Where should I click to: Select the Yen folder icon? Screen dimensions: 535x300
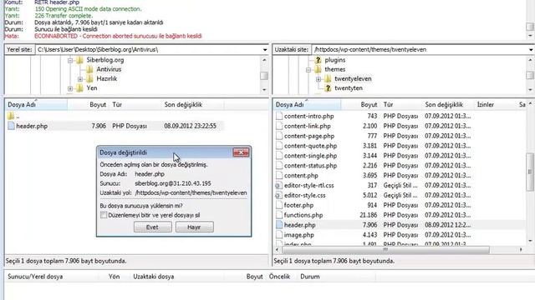click(79, 88)
